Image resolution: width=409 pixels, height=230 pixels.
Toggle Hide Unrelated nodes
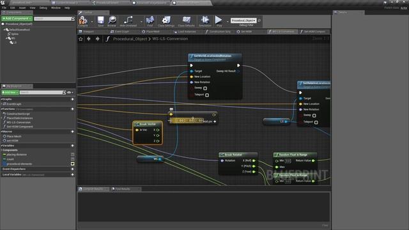click(128, 21)
